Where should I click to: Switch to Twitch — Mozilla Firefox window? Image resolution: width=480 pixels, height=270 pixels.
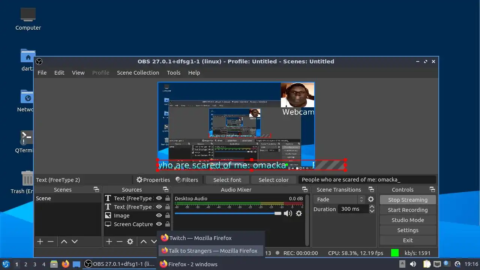[211, 238]
